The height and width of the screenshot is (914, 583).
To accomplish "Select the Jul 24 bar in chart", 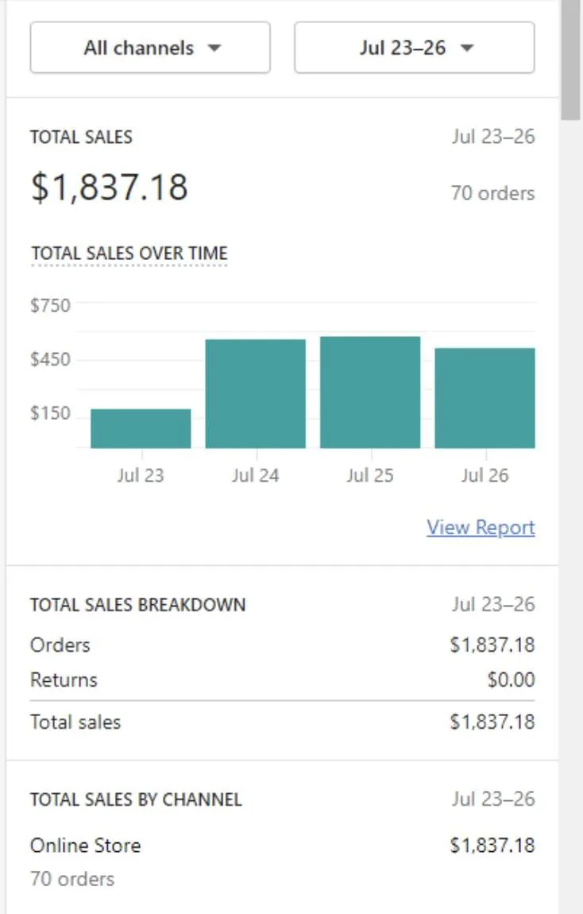I will point(255,393).
